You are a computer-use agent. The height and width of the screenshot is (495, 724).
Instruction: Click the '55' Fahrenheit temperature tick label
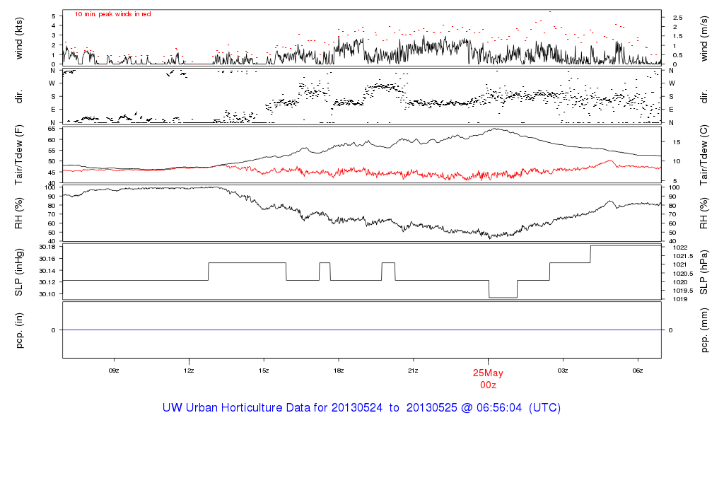[x=52, y=151]
